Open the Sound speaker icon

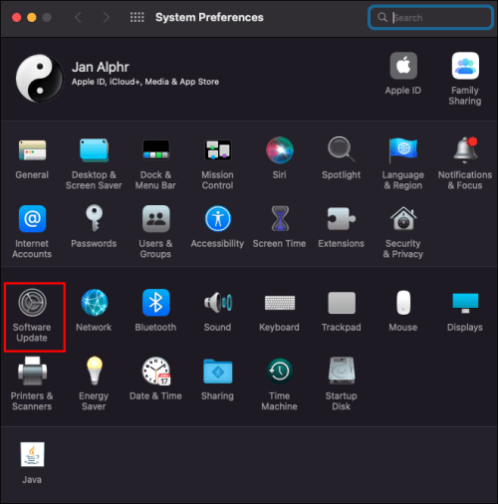click(218, 303)
